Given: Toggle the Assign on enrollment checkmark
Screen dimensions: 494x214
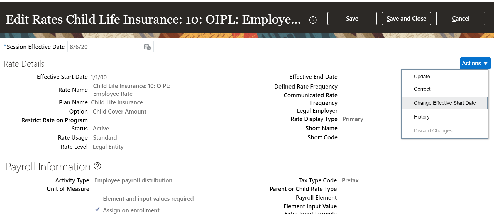Looking at the screenshot, I should 97,210.
